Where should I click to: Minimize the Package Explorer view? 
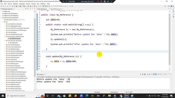(x=33, y=9)
